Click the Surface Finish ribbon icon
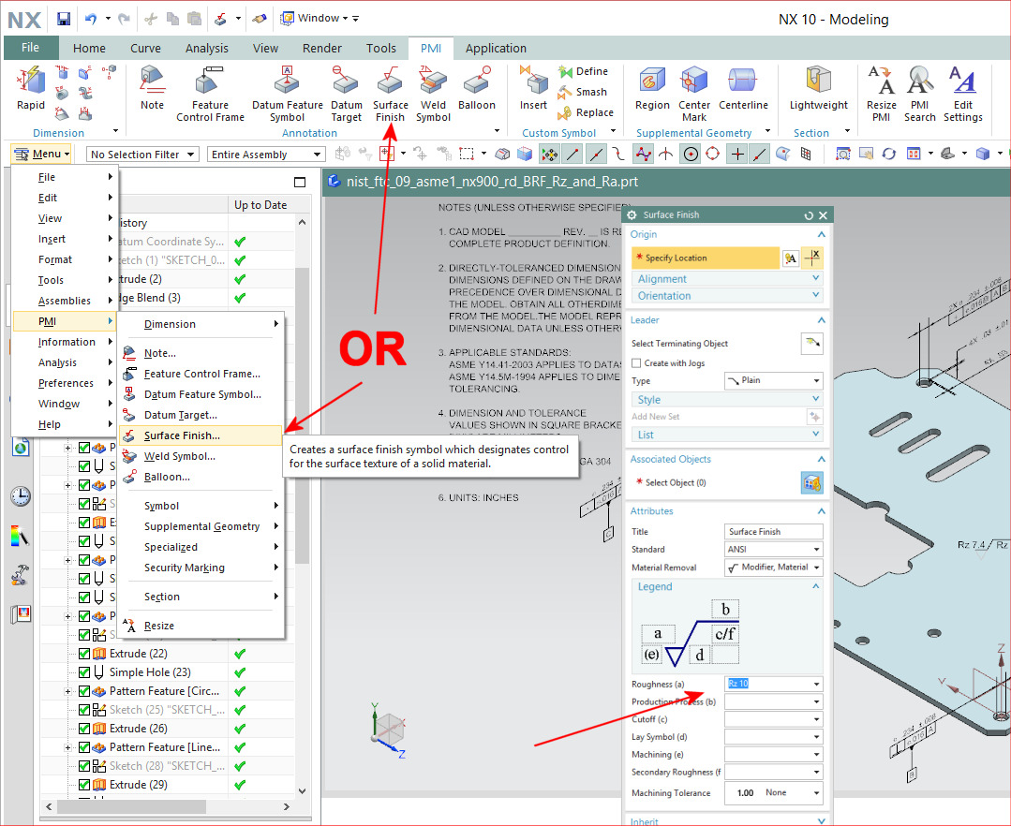Screen dimensions: 1011x826 pos(390,94)
